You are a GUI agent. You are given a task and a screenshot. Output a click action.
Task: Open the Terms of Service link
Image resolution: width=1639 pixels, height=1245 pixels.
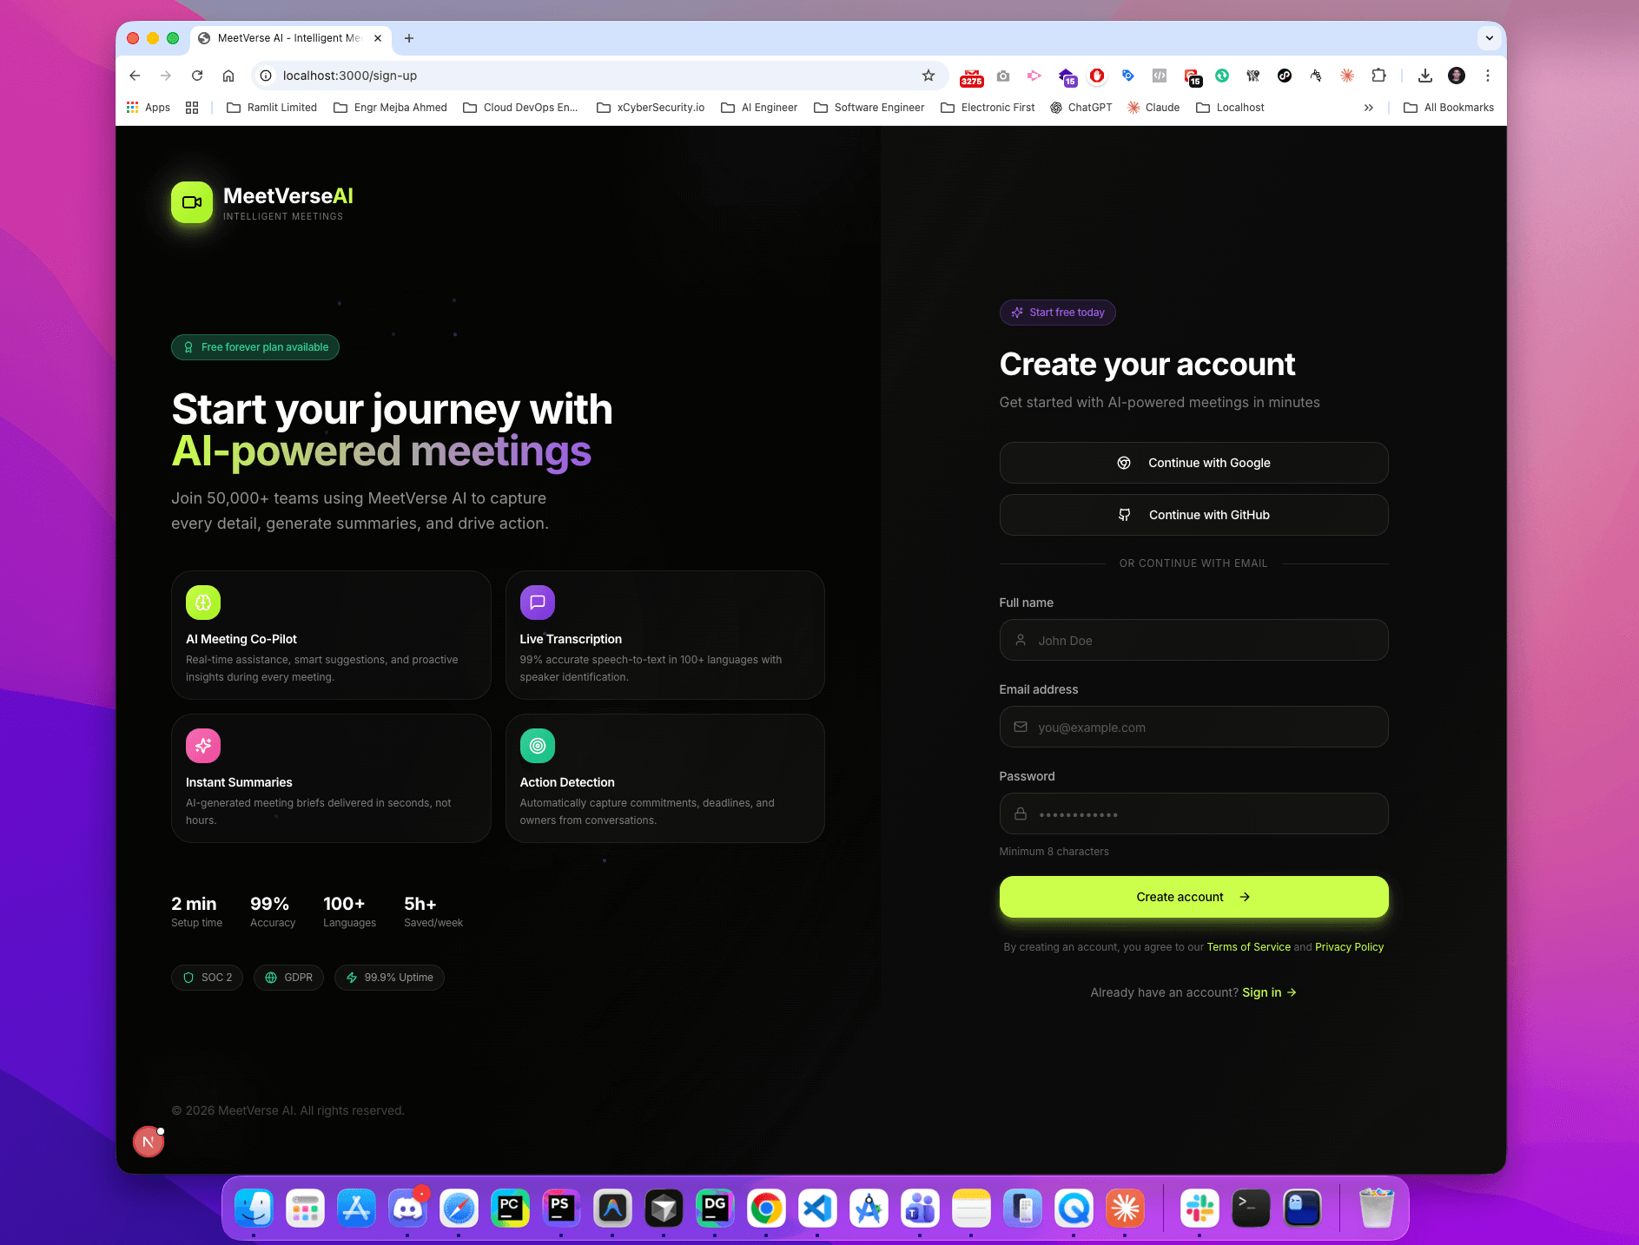1248,946
